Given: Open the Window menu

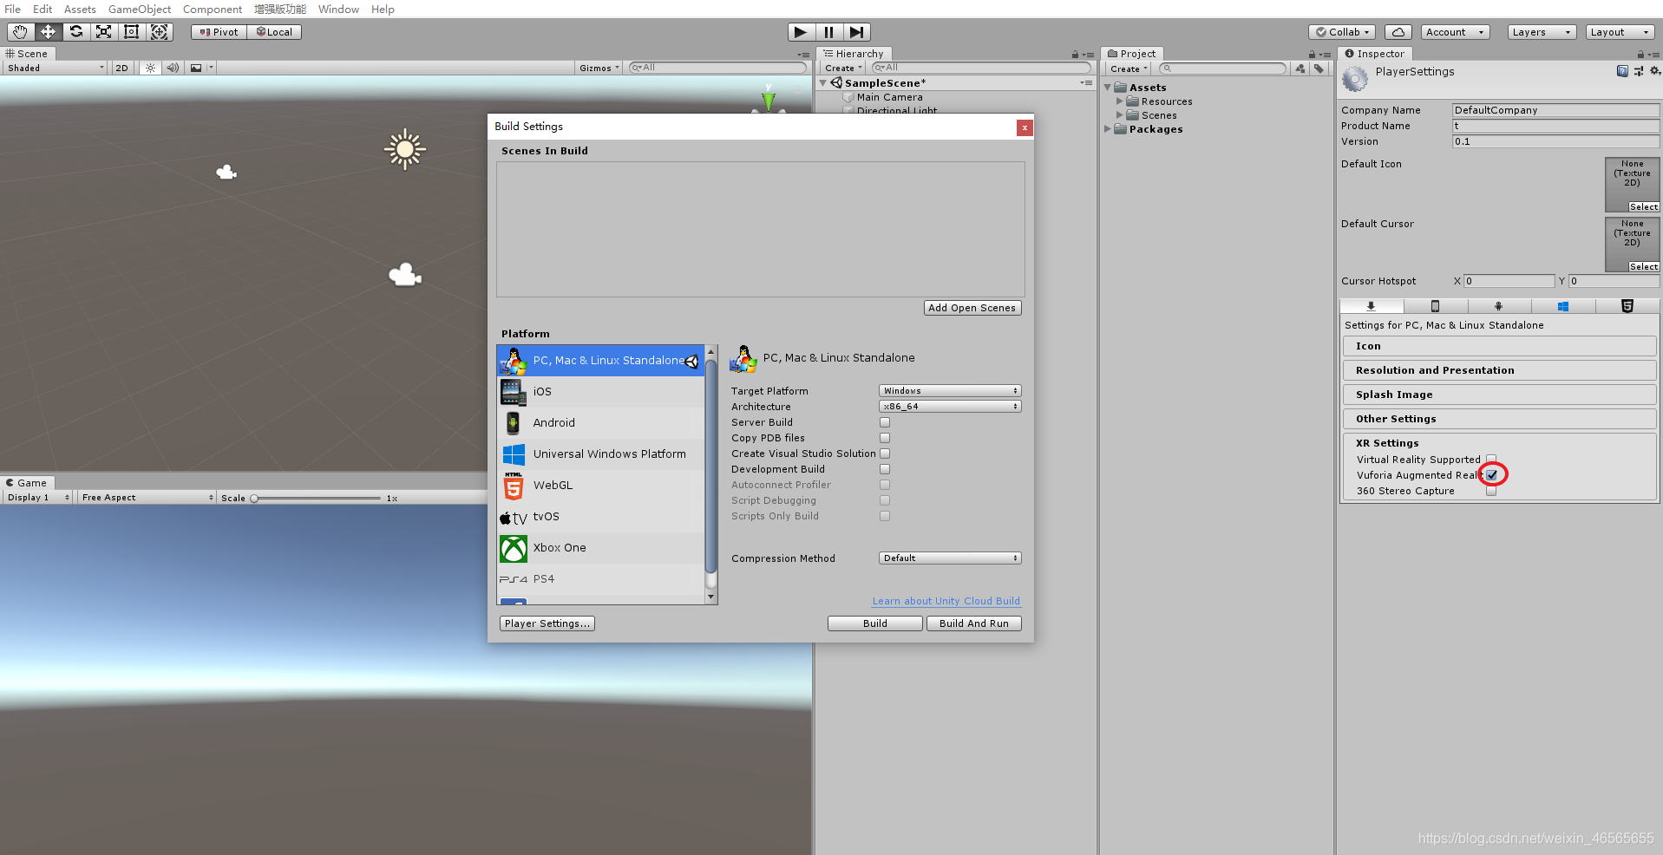Looking at the screenshot, I should pos(338,10).
